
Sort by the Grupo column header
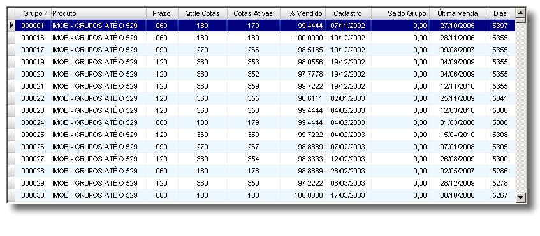tap(33, 14)
